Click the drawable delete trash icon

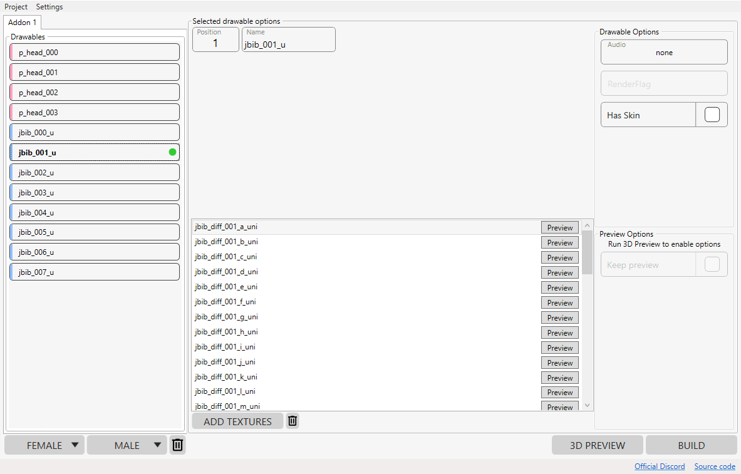pyautogui.click(x=178, y=445)
